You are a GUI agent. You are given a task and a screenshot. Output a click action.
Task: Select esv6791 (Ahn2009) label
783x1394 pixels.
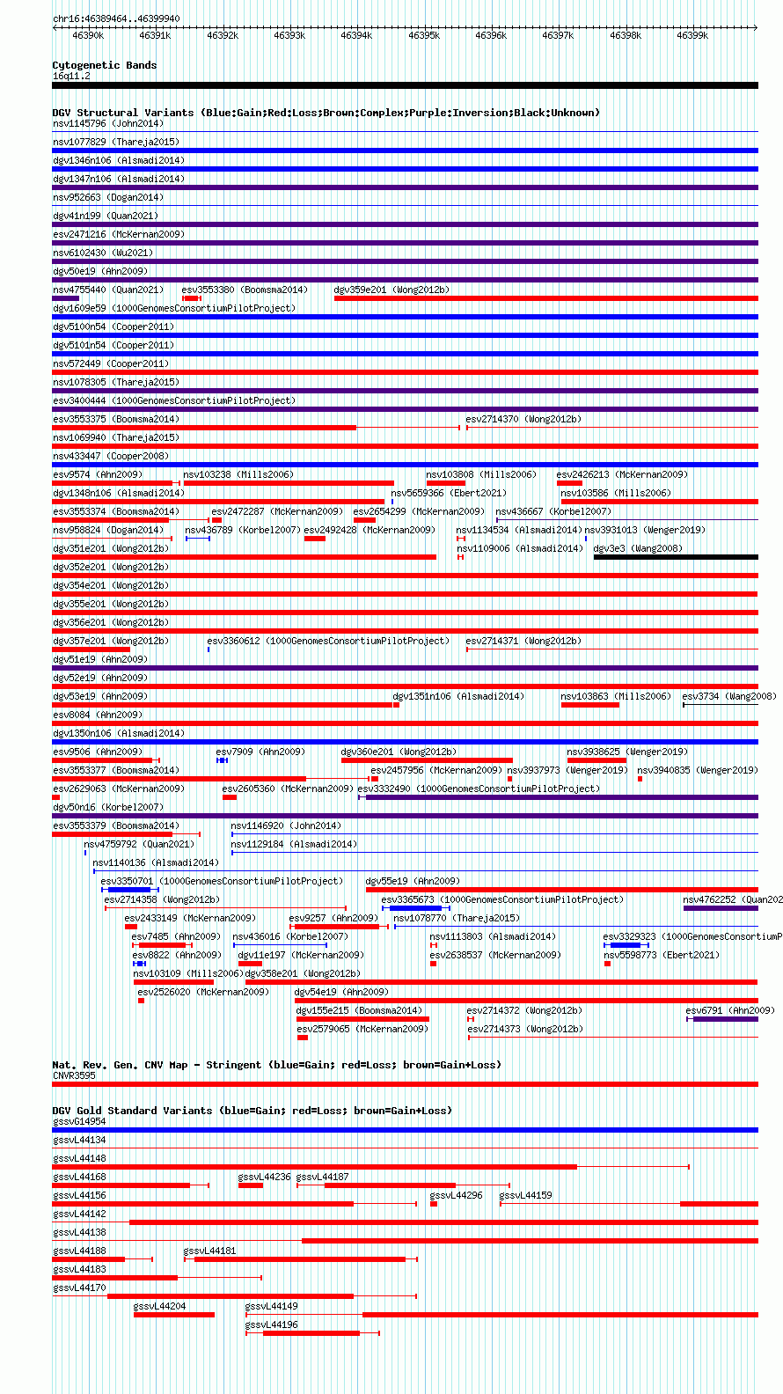[730, 1010]
